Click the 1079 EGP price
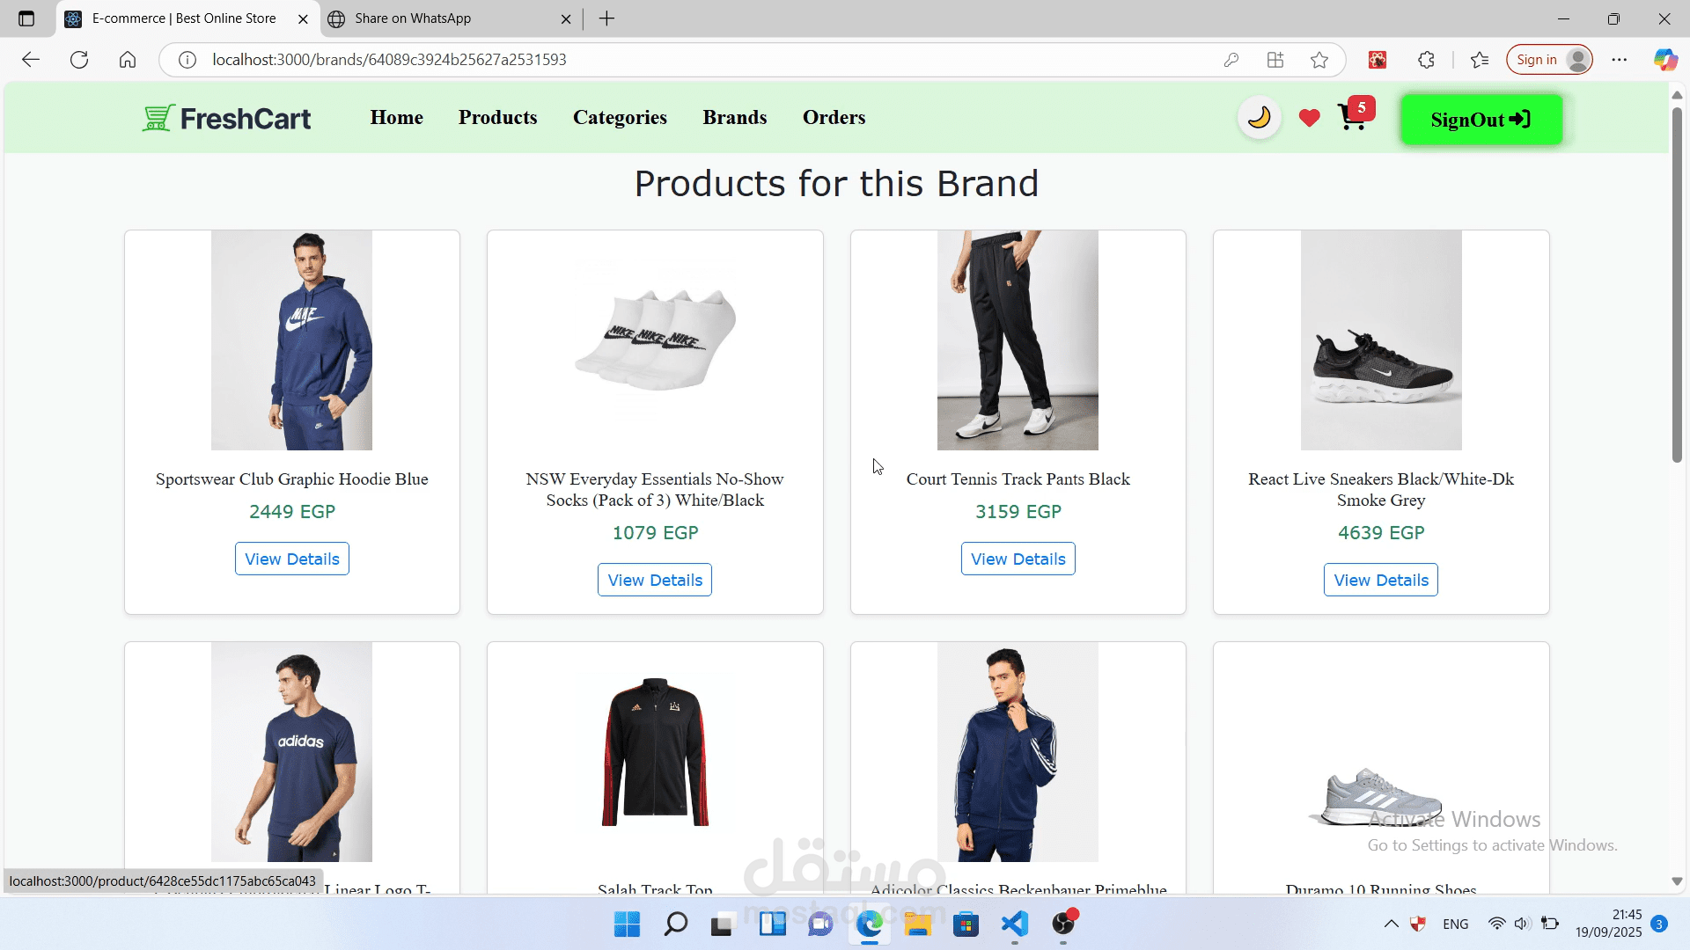 point(655,532)
